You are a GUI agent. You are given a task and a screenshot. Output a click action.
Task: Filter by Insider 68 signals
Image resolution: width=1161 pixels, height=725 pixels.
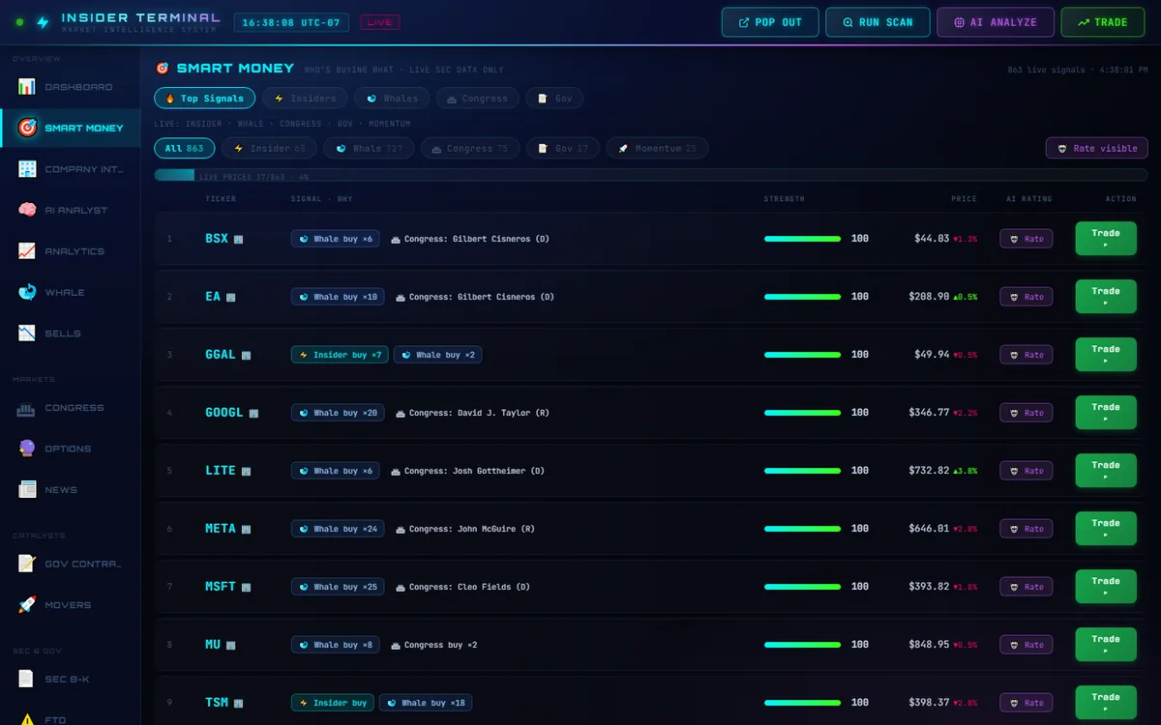[269, 148]
